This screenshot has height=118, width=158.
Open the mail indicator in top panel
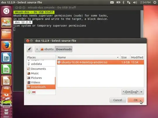pos(112,2)
